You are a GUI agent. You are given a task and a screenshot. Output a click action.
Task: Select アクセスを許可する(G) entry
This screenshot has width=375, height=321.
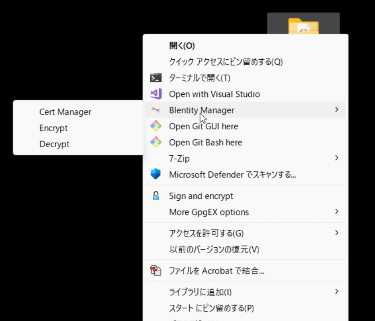(x=246, y=233)
